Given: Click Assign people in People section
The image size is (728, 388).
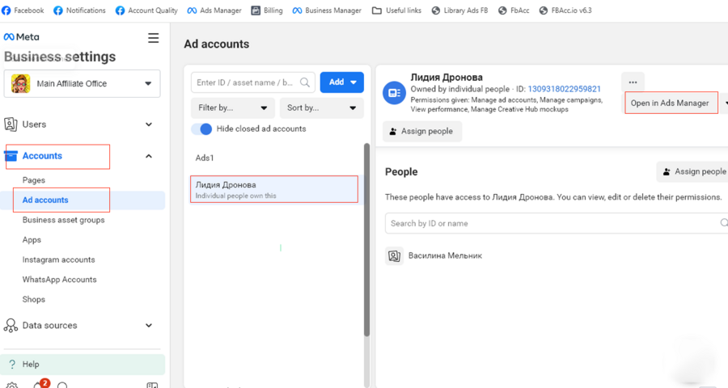Looking at the screenshot, I should click(692, 171).
